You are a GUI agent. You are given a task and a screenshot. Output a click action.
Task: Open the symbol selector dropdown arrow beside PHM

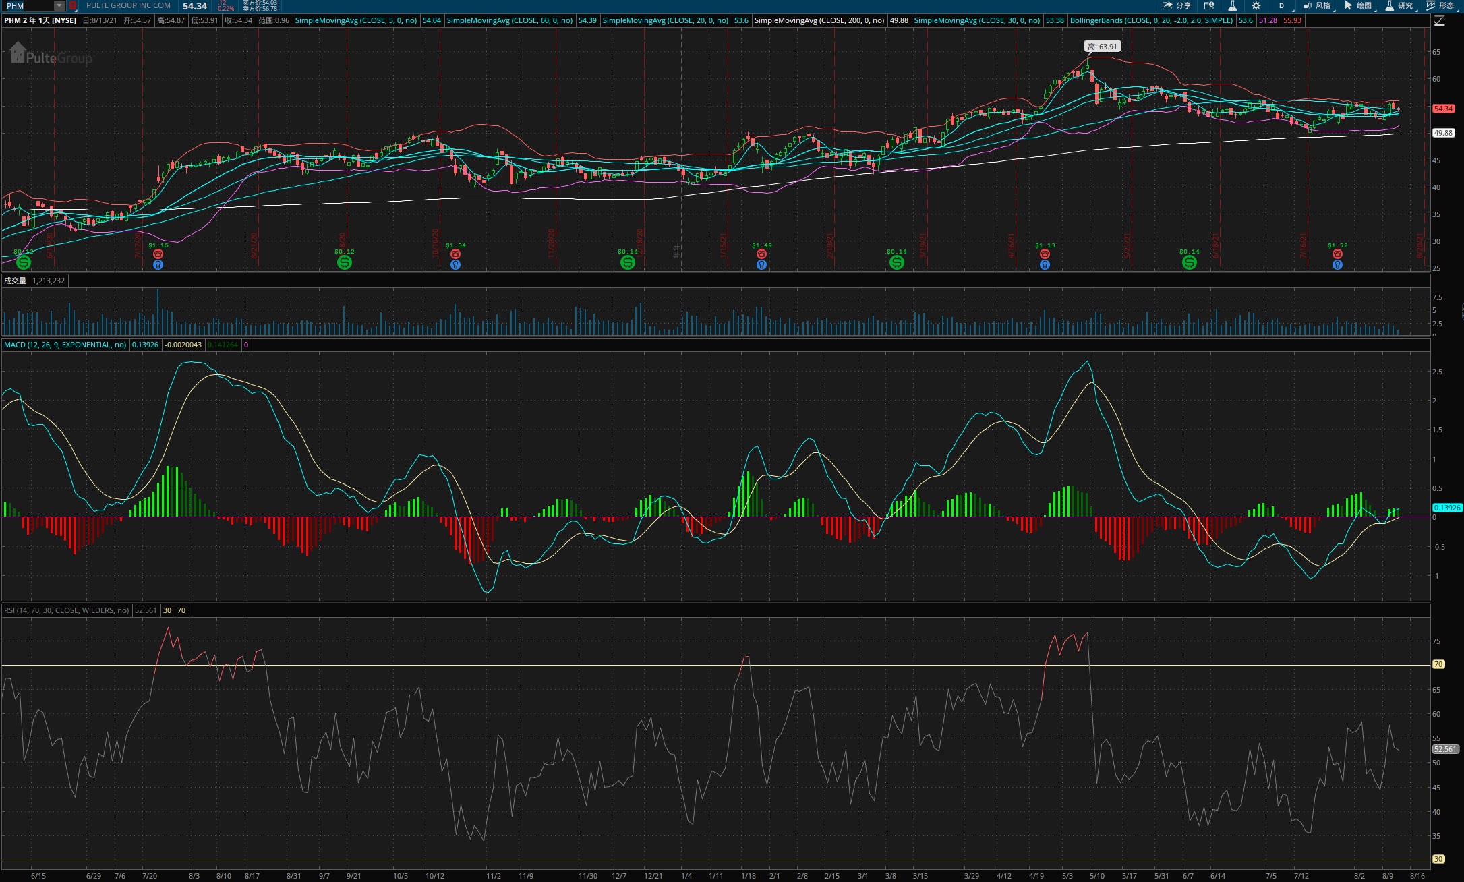pos(59,5)
